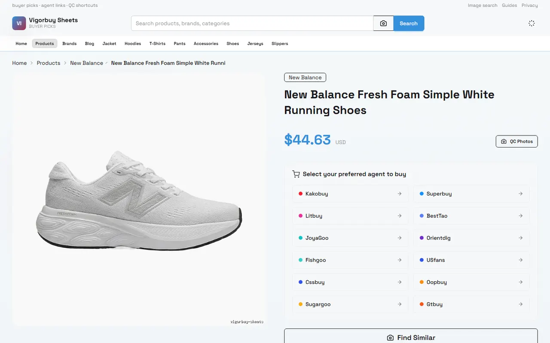Click the New Balance brand tag

(305, 78)
